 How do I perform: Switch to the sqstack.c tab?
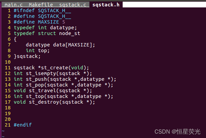[73, 5]
